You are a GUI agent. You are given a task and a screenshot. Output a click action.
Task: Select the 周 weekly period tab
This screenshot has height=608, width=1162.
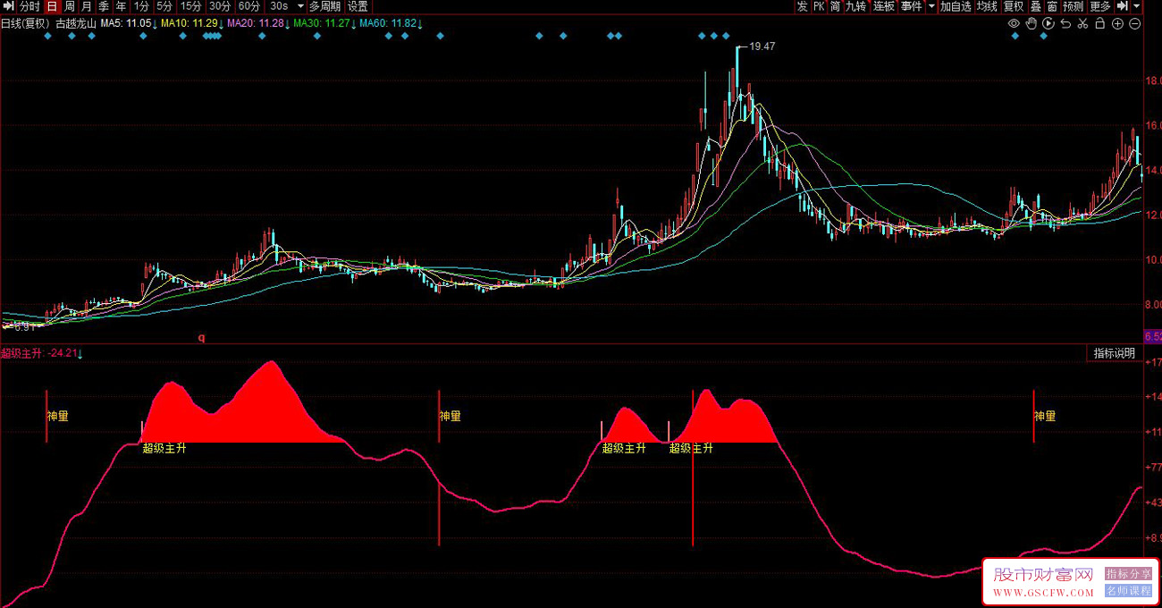point(69,6)
